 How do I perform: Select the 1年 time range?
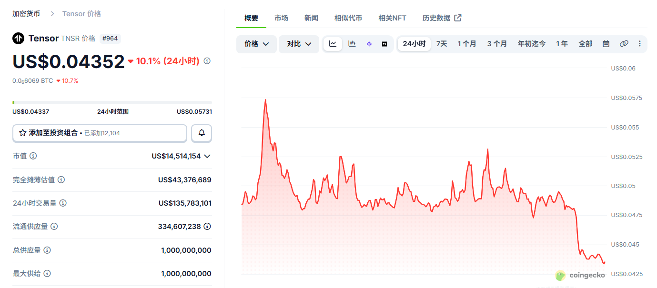[562, 44]
